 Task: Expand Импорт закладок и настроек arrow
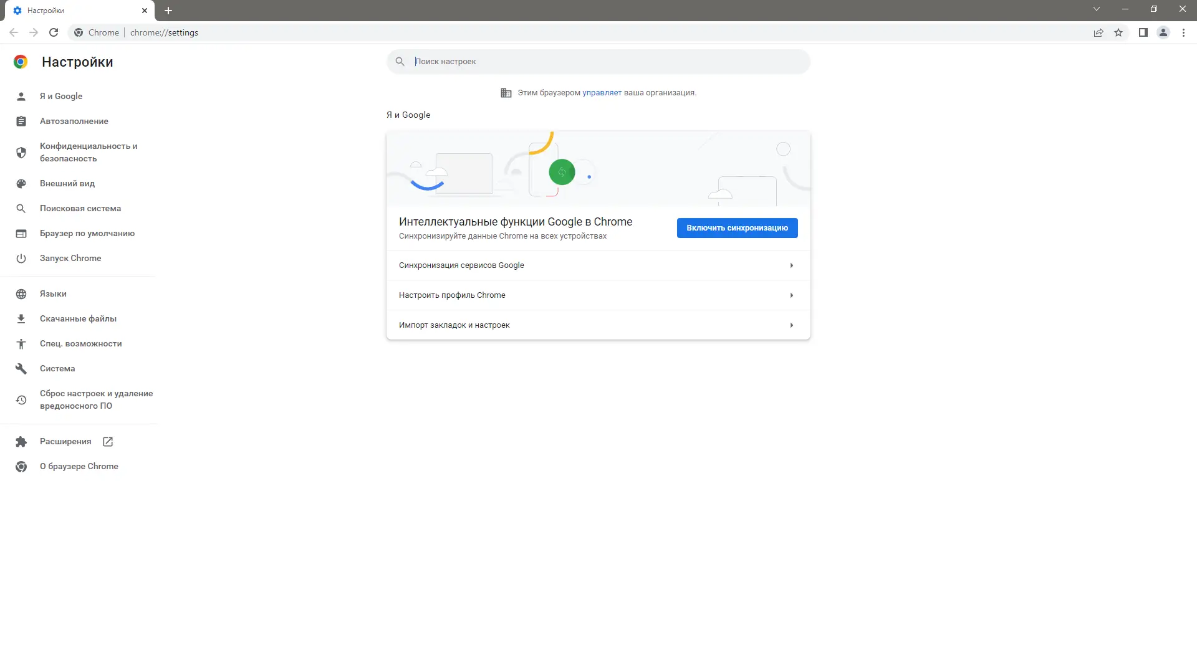coord(792,325)
